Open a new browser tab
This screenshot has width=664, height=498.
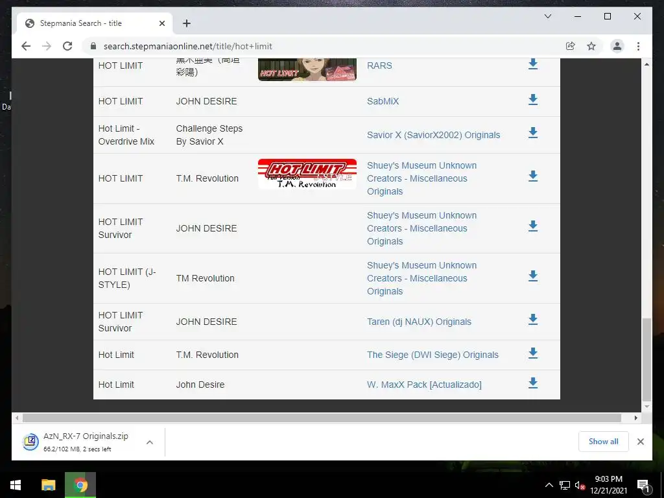[186, 23]
